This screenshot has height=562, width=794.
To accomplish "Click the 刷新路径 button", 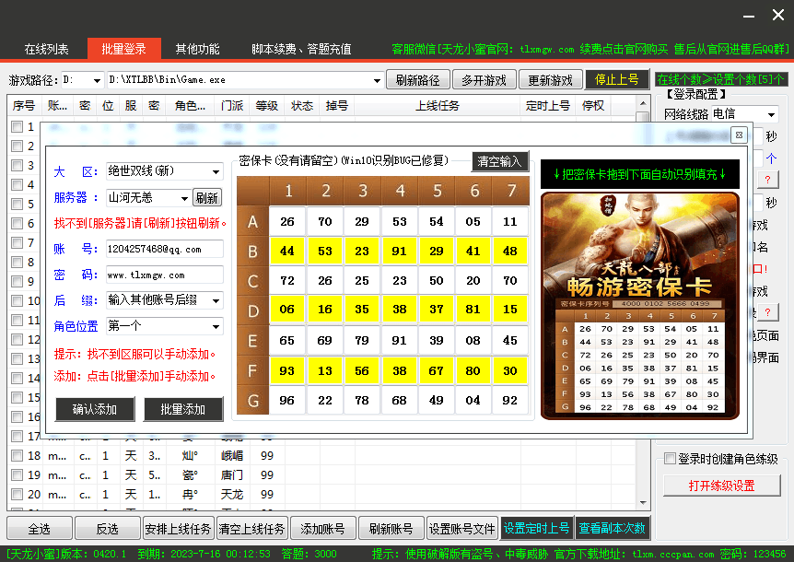I will 418,80.
